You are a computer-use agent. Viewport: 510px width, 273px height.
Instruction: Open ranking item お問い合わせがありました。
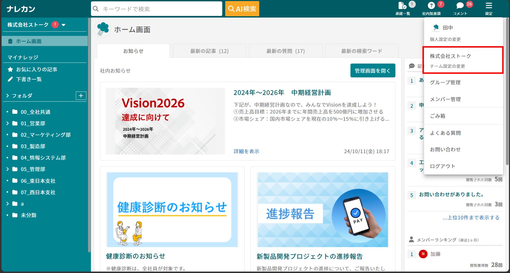pyautogui.click(x=451, y=194)
